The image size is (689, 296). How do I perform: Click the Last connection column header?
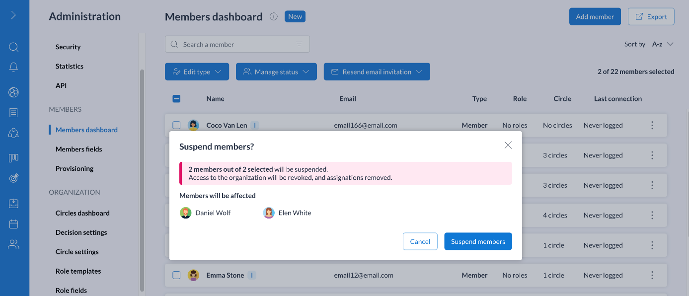(x=618, y=98)
